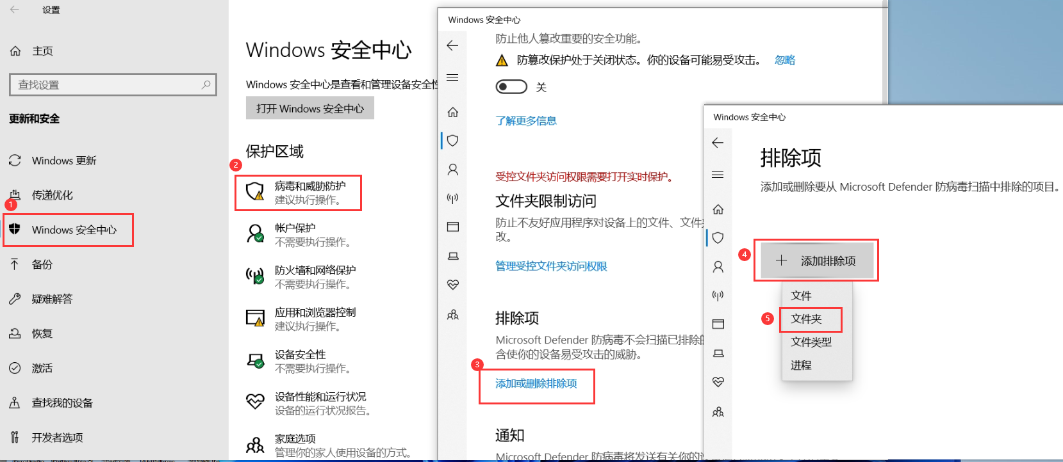
Task: Click the family options icon in the exclusions sidebar
Action: coord(718,412)
